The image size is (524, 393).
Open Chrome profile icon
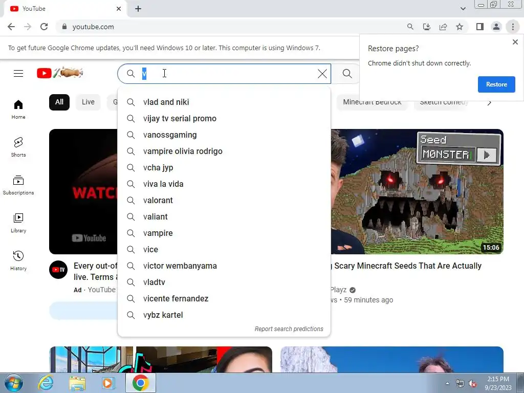click(x=496, y=27)
